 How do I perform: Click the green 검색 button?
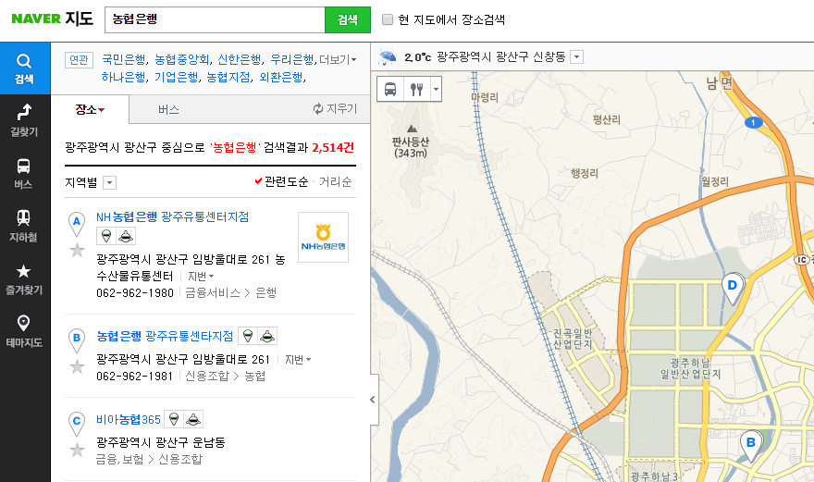(x=348, y=19)
